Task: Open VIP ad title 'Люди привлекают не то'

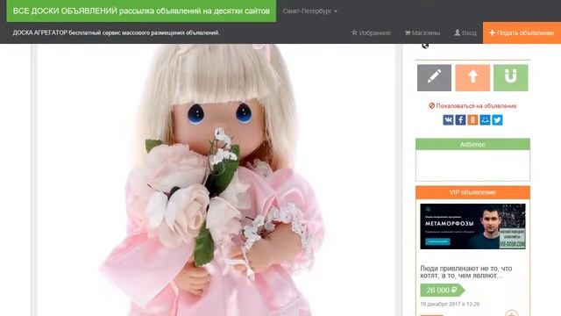Action: point(466,272)
